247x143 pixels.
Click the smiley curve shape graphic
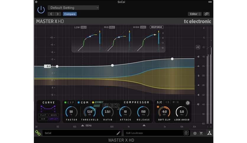48,108
